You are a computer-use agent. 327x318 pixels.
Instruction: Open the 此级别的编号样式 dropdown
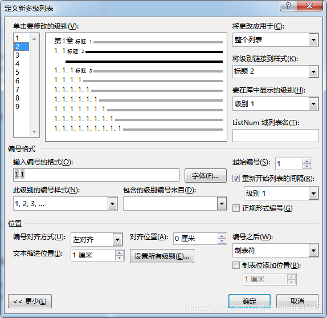(x=112, y=203)
